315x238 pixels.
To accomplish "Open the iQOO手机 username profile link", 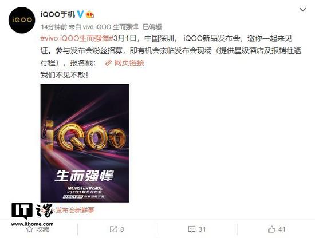I will point(58,14).
